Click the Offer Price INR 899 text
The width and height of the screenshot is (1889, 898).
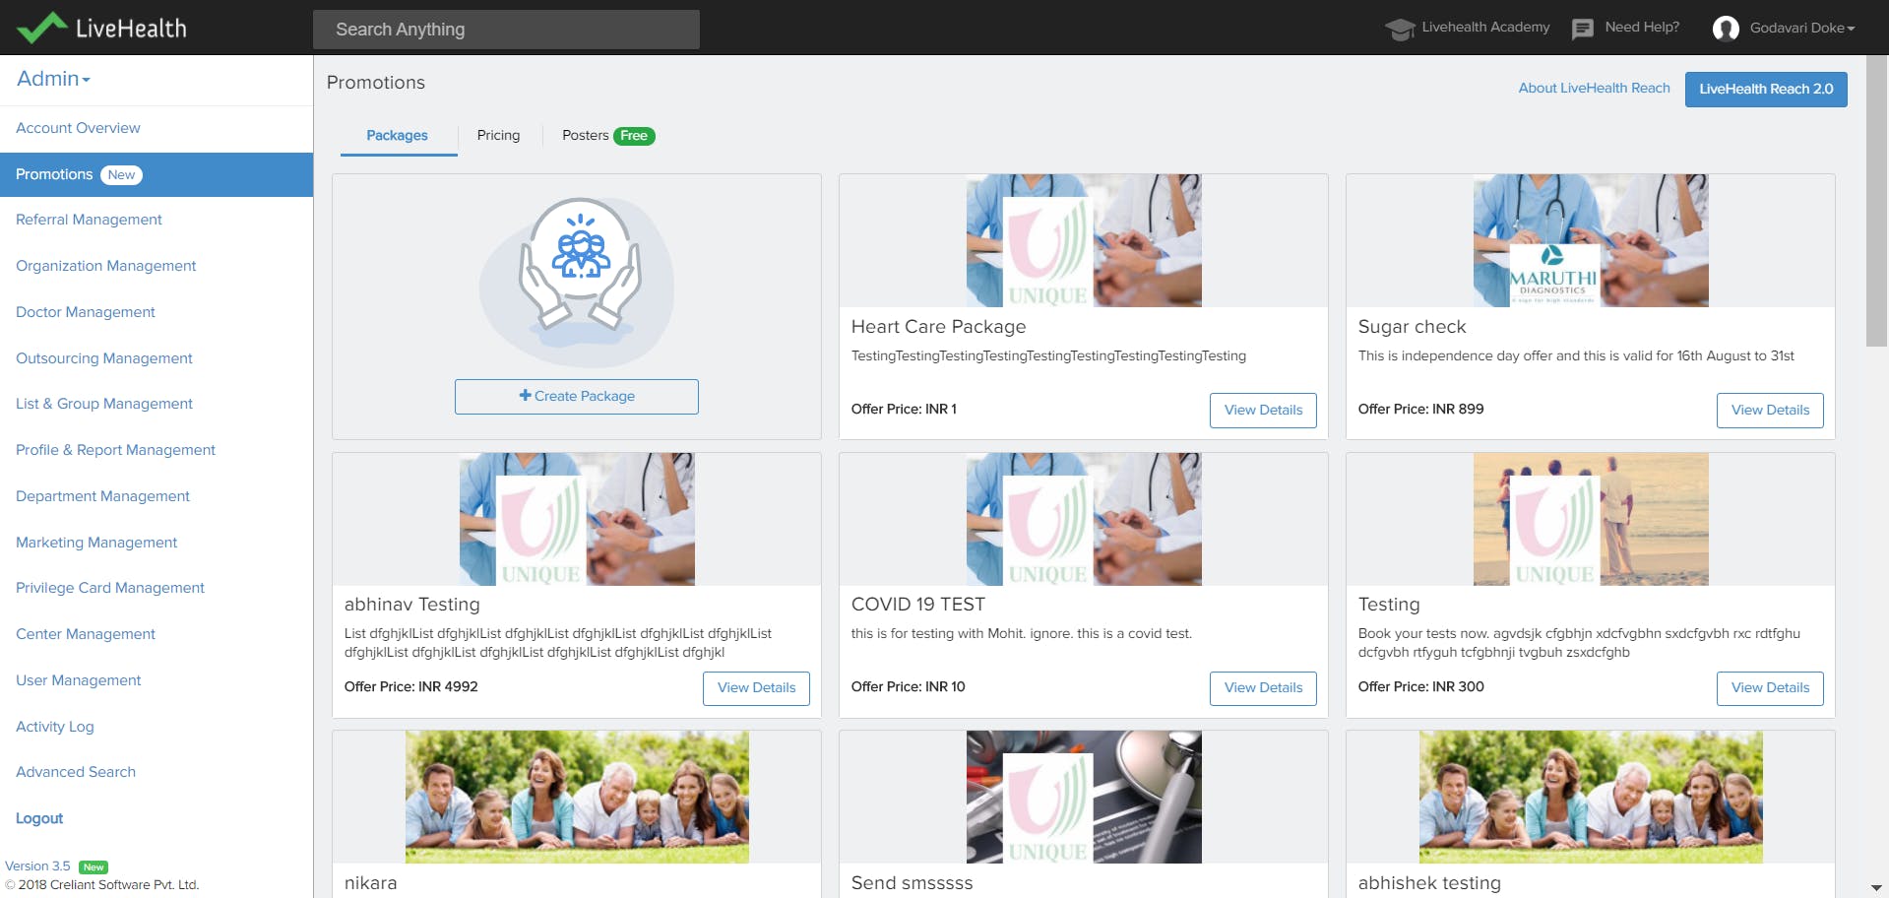[x=1420, y=410]
